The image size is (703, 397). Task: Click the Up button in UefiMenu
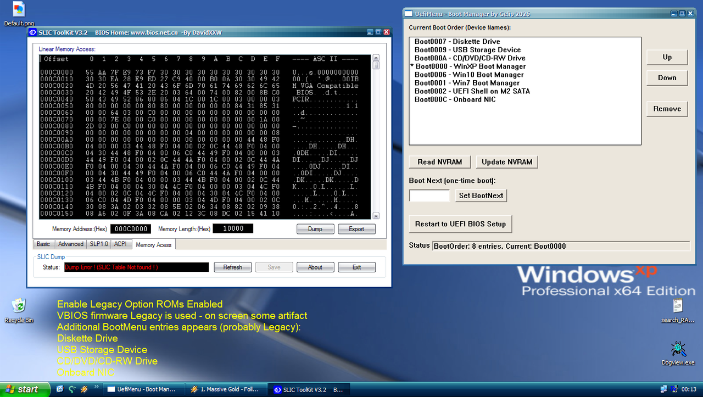click(x=667, y=57)
